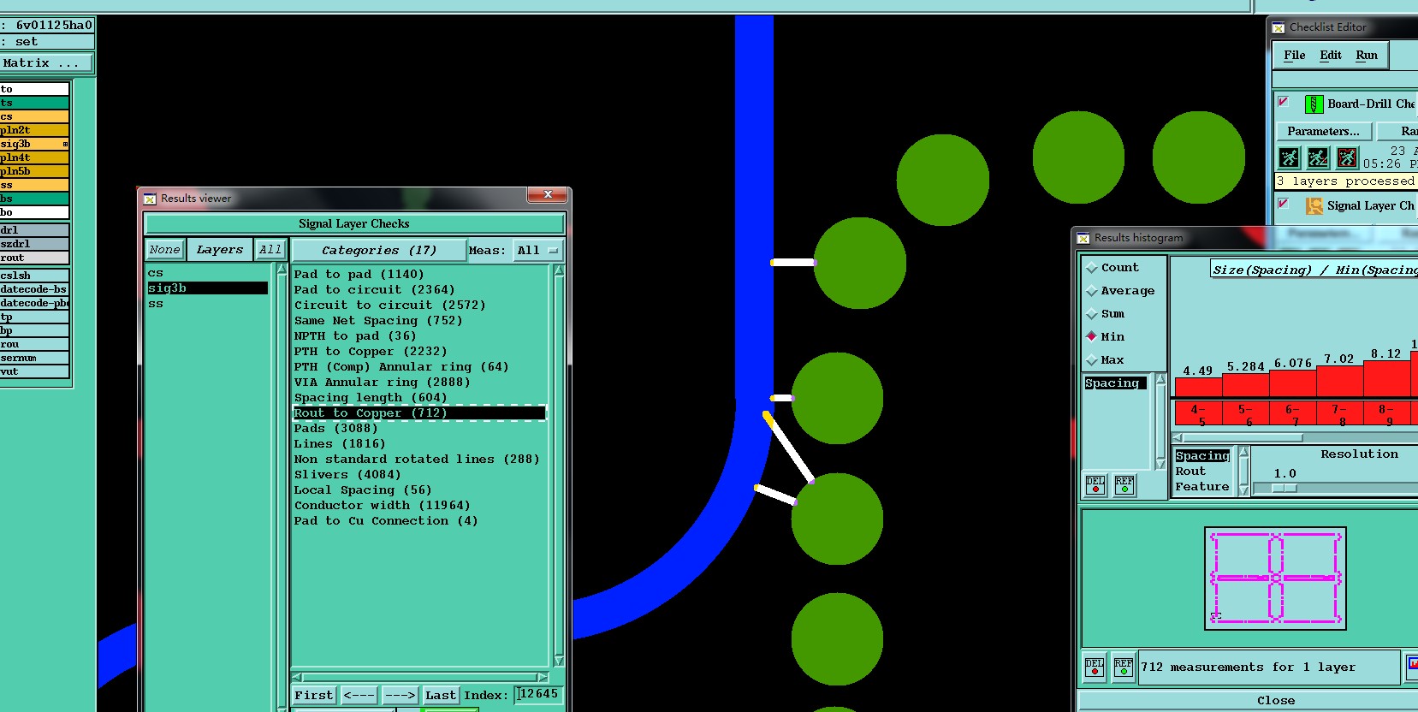Select the drl layer in the matrix list
The width and height of the screenshot is (1418, 712).
tap(34, 230)
